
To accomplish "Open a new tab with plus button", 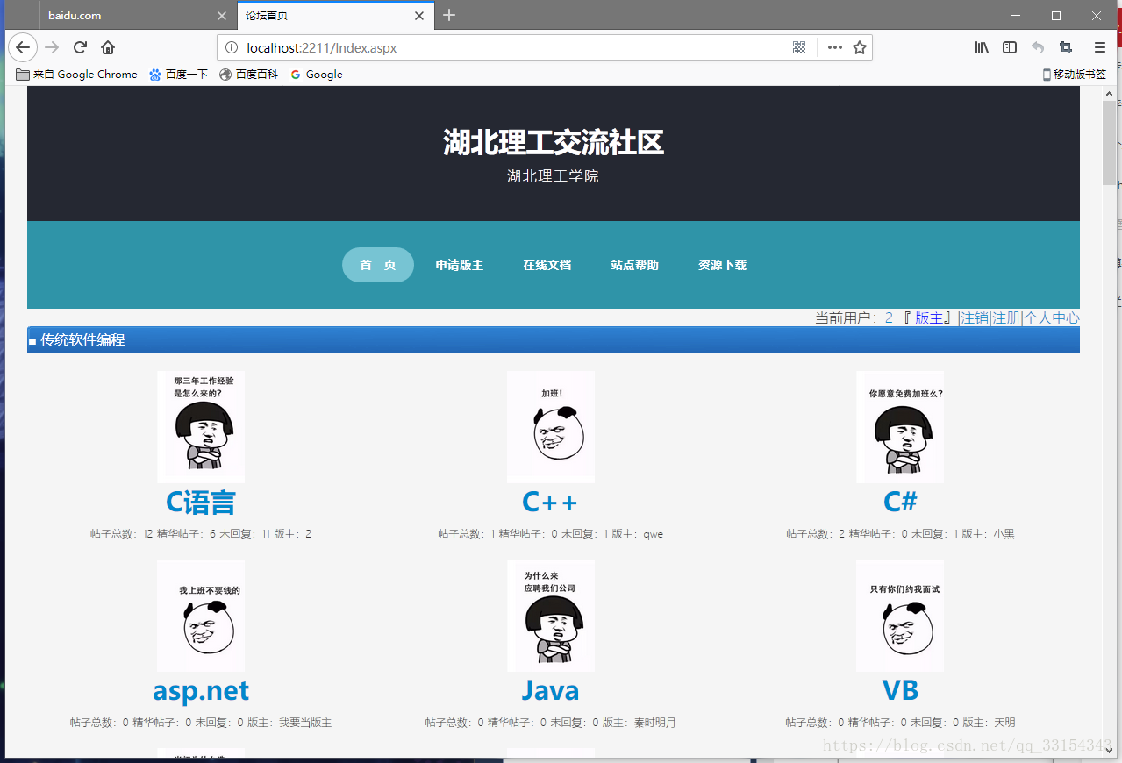I will (449, 15).
